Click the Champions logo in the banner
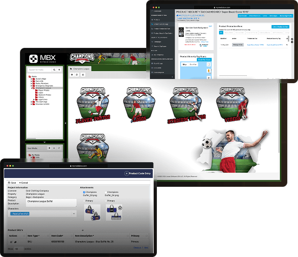This screenshot has height=257, width=298. 82,58
